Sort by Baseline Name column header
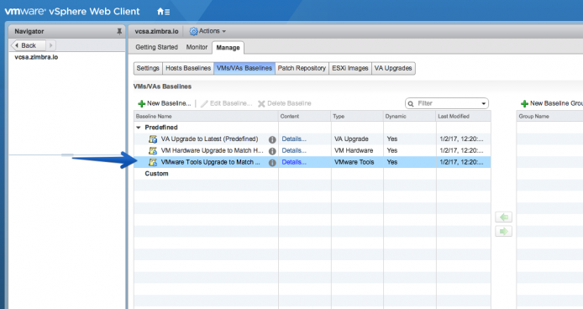This screenshot has width=583, height=309. (x=206, y=117)
